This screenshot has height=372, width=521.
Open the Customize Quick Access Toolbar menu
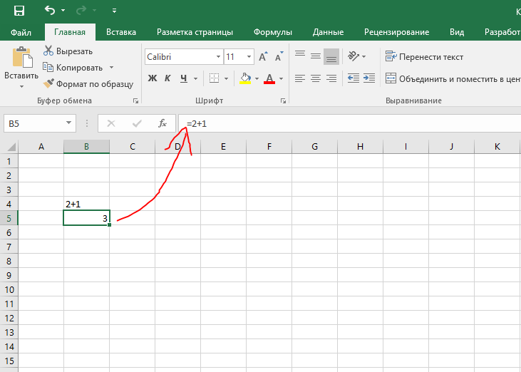click(x=114, y=11)
